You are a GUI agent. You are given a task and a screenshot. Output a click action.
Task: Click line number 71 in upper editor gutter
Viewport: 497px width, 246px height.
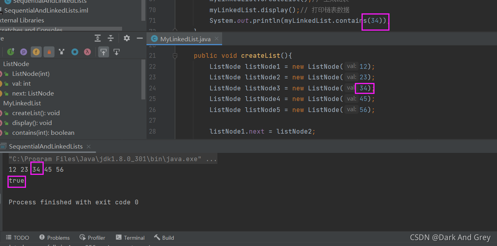pos(152,20)
